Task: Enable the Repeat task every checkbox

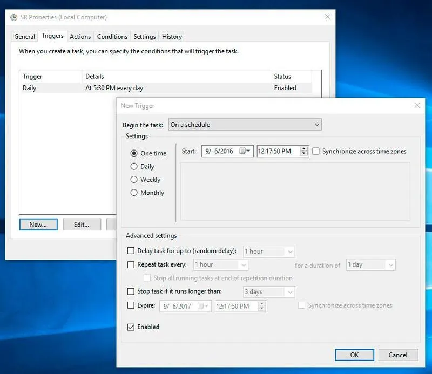Action: point(131,264)
